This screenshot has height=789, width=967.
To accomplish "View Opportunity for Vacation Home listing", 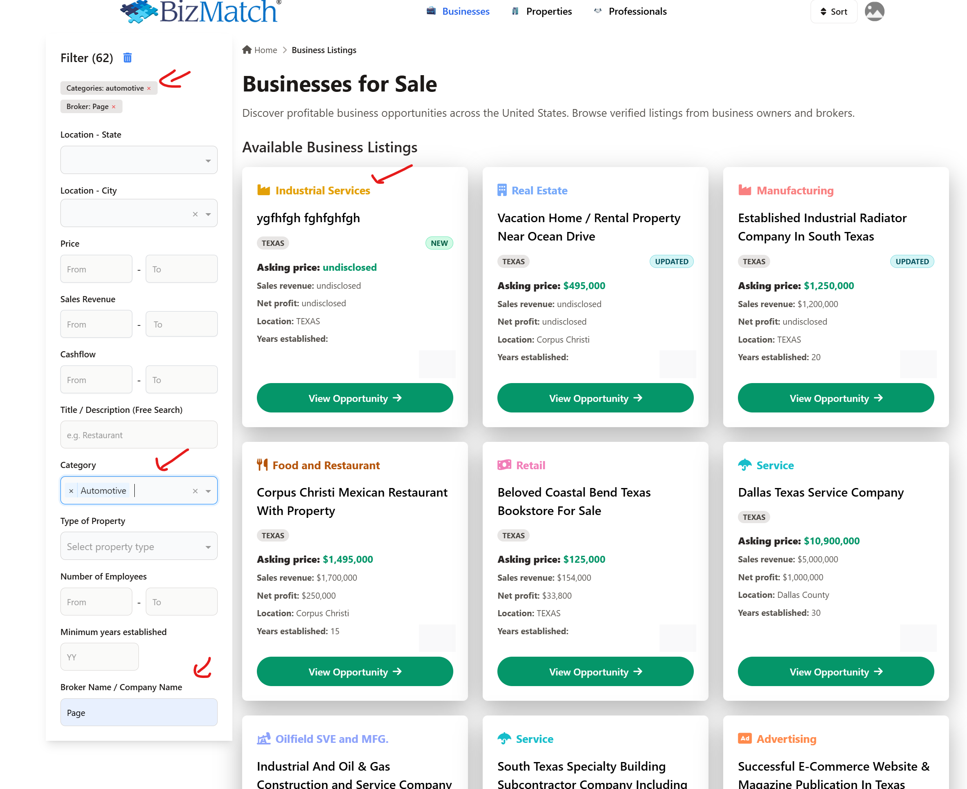I will point(595,398).
